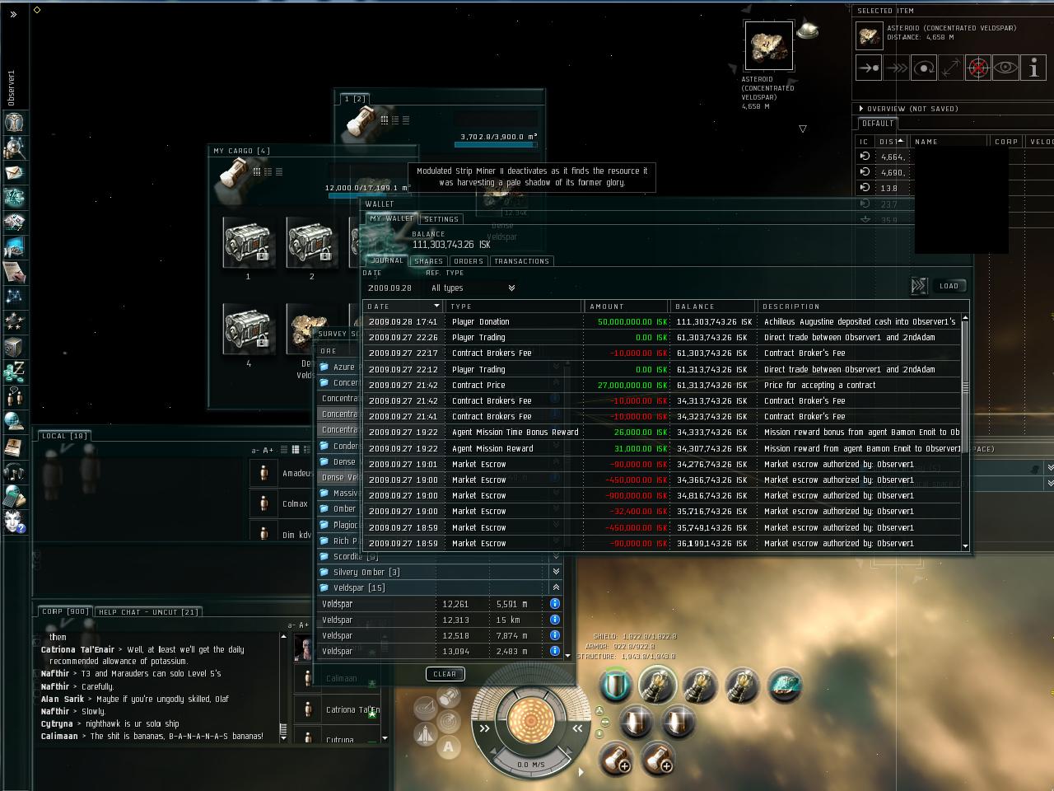This screenshot has width=1054, height=791.
Task: Select the Local [18] chat tab
Action: point(64,436)
